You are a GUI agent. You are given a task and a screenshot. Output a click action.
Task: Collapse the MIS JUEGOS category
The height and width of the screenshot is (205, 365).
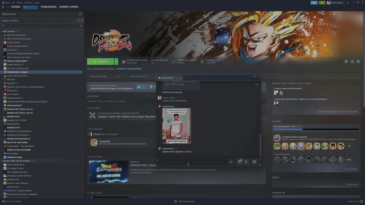tap(2, 31)
